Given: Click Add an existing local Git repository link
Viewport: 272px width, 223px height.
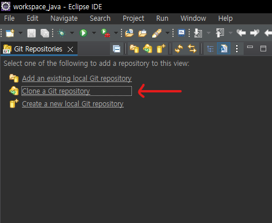Looking at the screenshot, I should pos(77,79).
